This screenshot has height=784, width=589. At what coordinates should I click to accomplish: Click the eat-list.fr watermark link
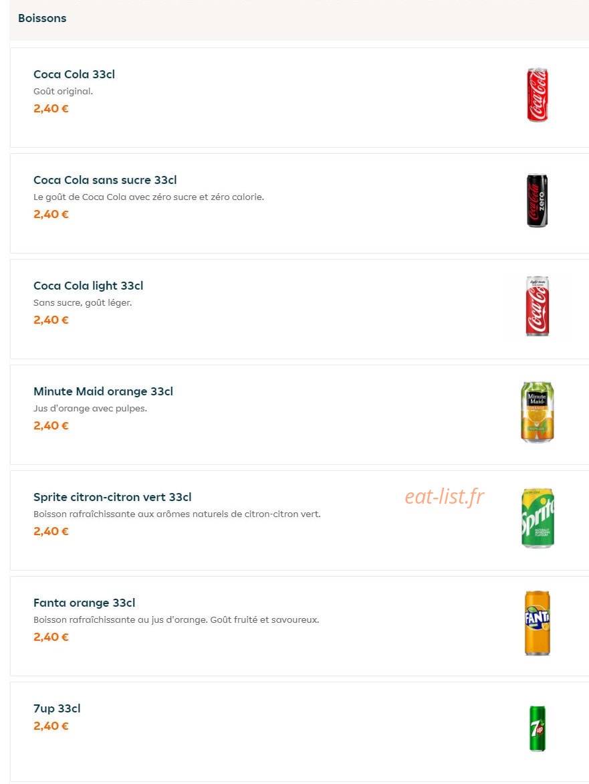tap(444, 497)
